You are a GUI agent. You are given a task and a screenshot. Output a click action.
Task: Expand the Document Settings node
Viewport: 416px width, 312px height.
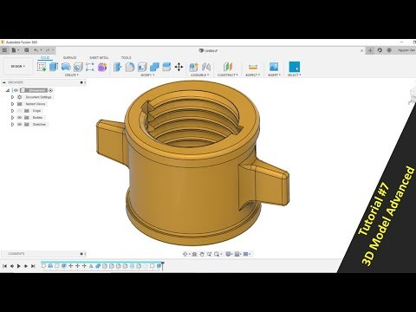tap(12, 97)
